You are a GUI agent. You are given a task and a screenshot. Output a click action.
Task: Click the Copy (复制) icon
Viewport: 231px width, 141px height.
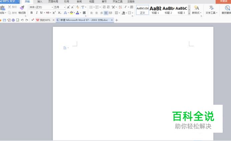[x=9, y=13]
